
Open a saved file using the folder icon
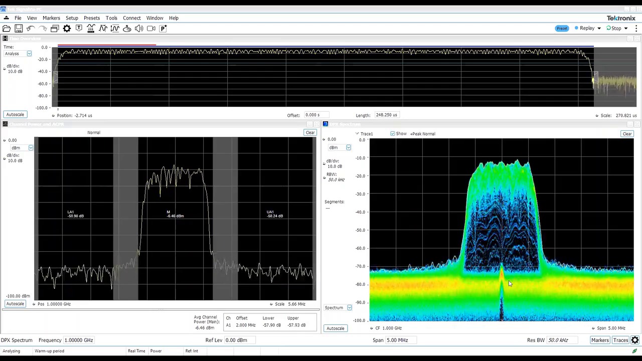tap(7, 28)
